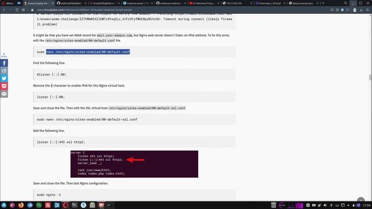Open a new browser tab
This screenshot has height=209, width=372.
tap(323, 3)
